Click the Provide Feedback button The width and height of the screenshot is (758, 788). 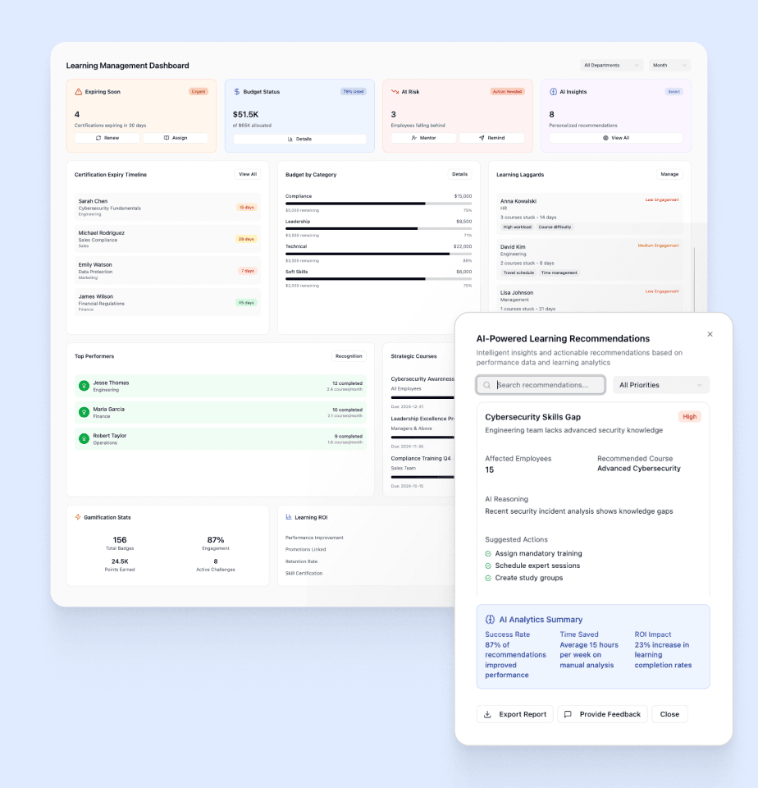click(602, 714)
